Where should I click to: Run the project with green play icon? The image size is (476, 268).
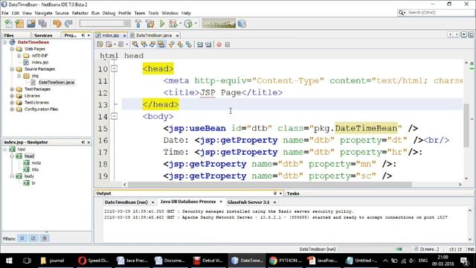coord(162,24)
